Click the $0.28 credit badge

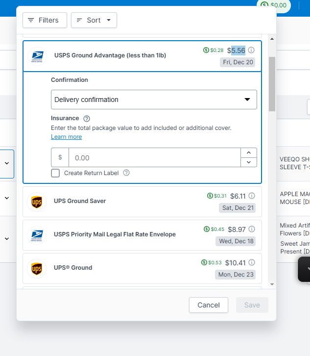(x=213, y=50)
